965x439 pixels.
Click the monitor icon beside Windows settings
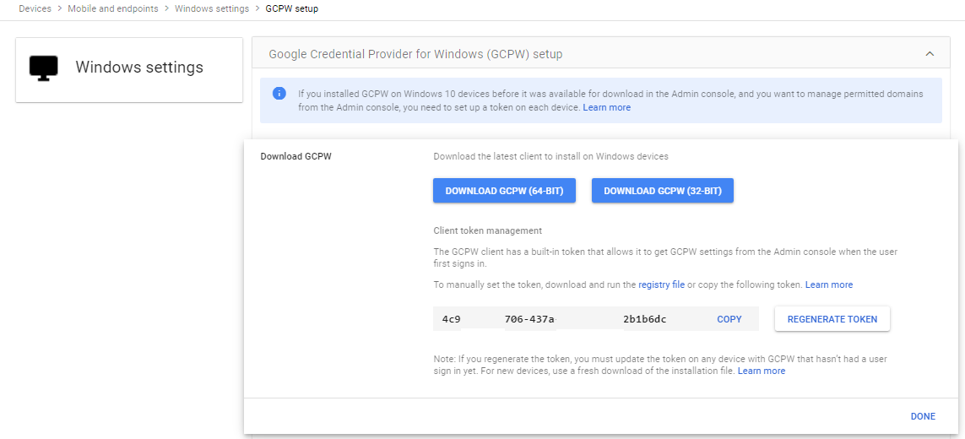click(43, 68)
